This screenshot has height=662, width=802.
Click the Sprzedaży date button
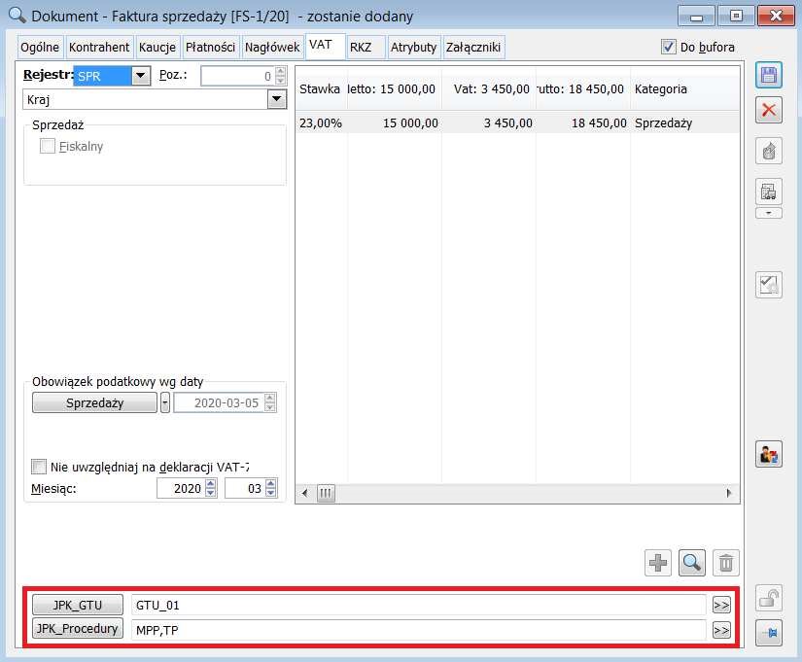coord(94,402)
